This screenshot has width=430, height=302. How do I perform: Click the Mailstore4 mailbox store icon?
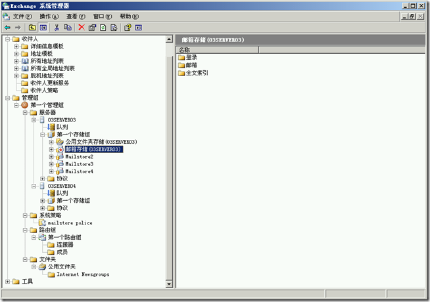(60, 171)
